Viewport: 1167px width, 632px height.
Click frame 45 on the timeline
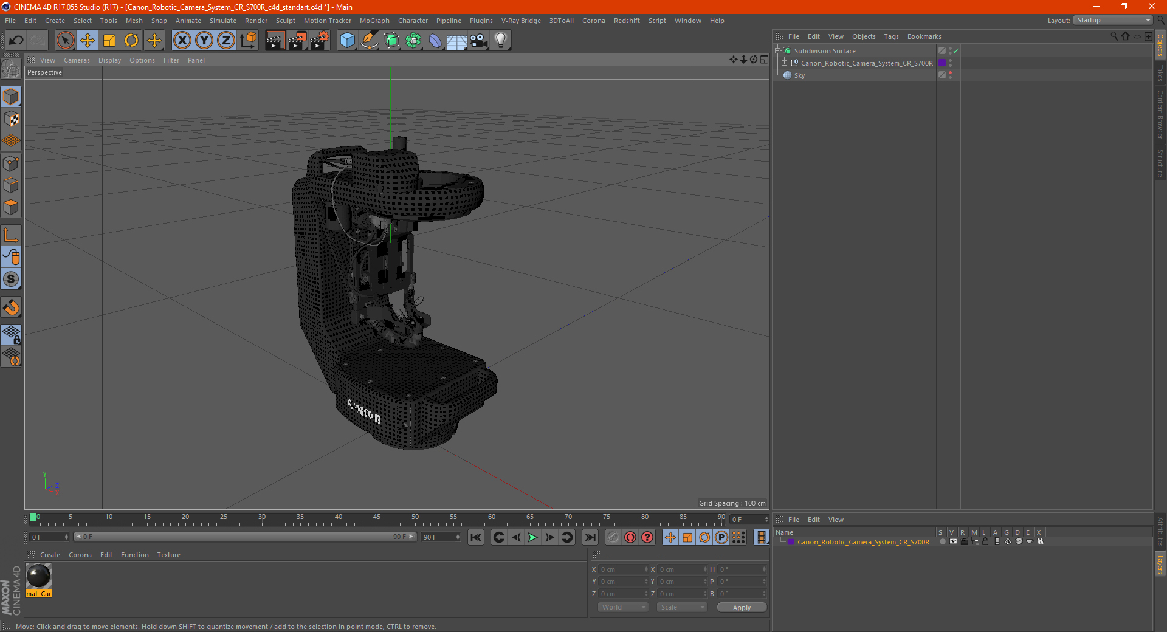click(377, 518)
